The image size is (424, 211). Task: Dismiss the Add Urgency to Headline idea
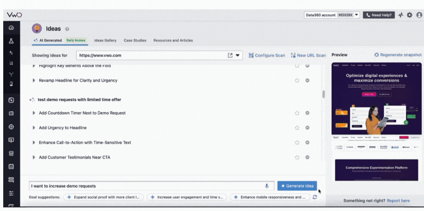tap(307, 128)
